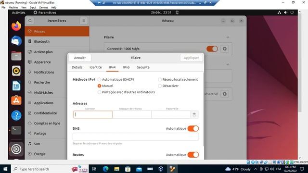Open File Explorer in Windows taskbar
This screenshot has height=173, width=308.
coord(117,169)
